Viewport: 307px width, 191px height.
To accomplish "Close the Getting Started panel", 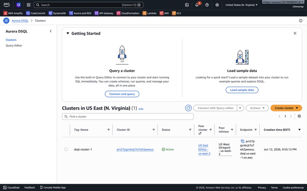I will pos(295,33).
